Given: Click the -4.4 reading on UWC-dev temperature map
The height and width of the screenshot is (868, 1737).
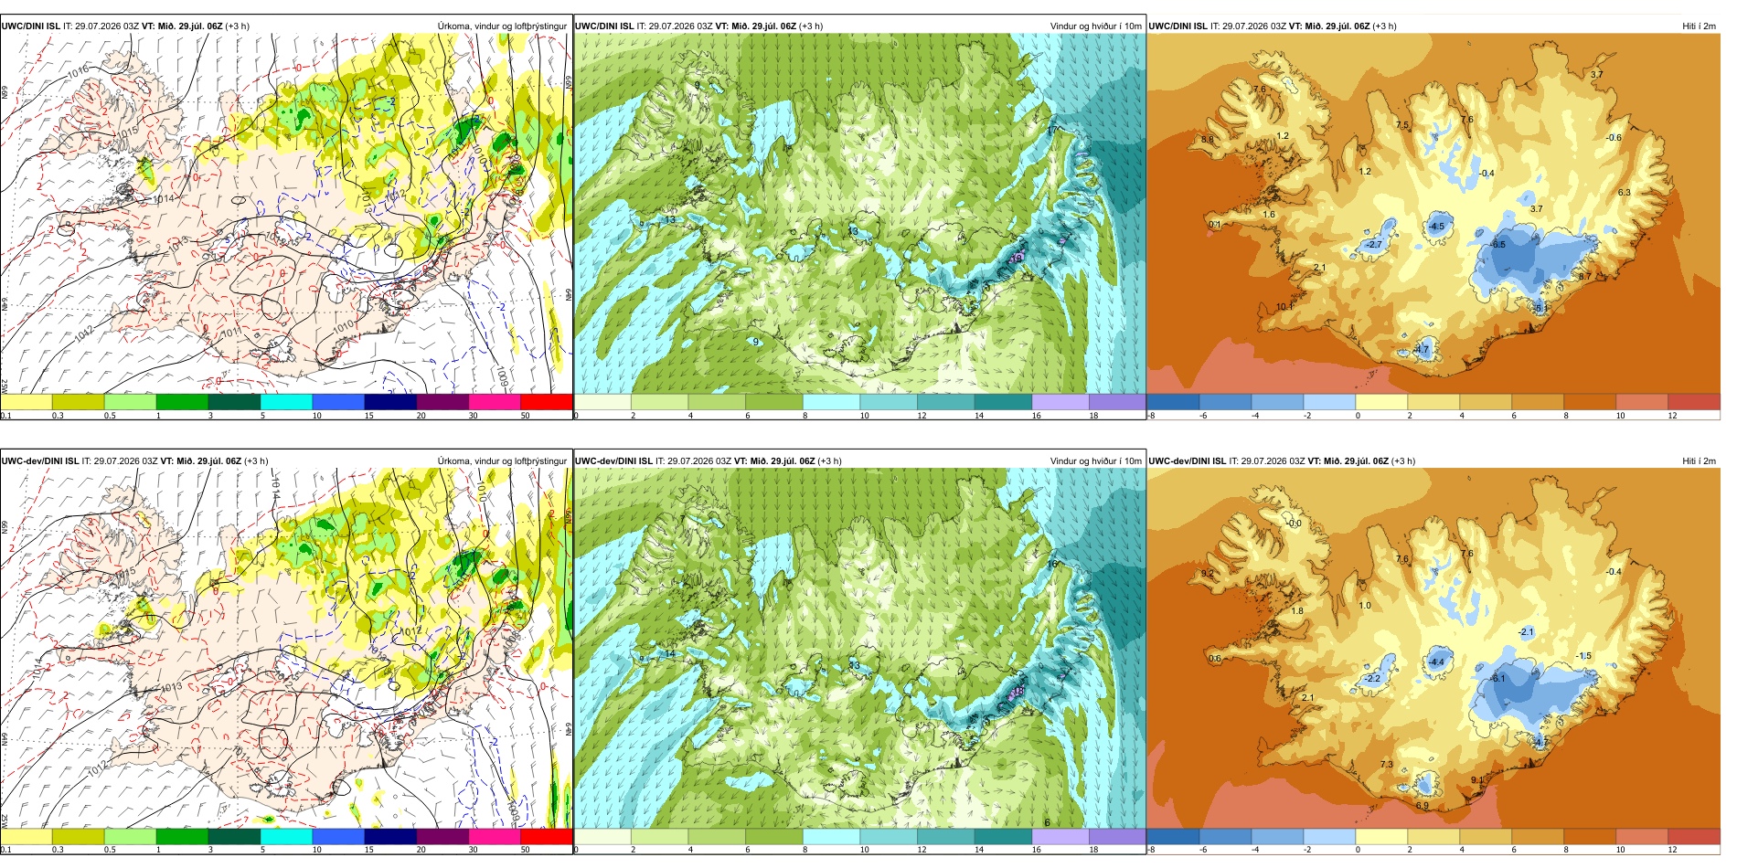Looking at the screenshot, I should [1436, 662].
